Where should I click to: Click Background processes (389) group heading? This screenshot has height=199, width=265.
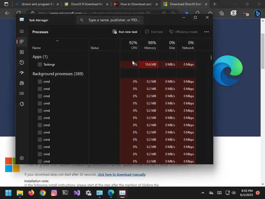point(58,74)
